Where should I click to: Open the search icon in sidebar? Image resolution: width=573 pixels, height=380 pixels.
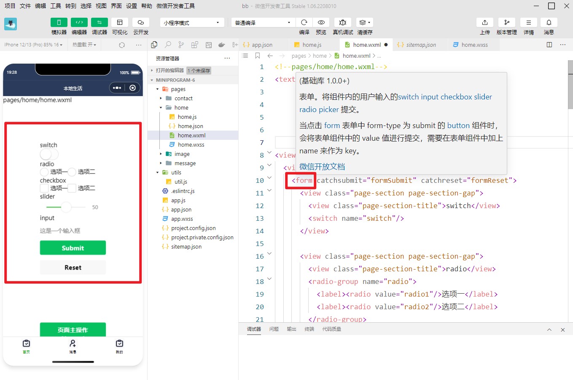coord(168,45)
